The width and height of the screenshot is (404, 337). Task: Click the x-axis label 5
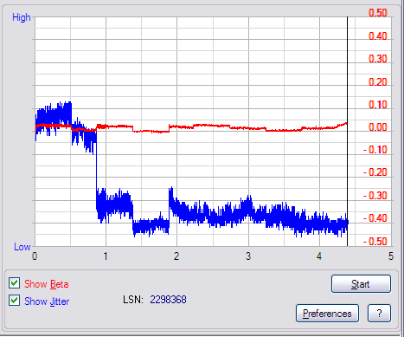(x=390, y=256)
